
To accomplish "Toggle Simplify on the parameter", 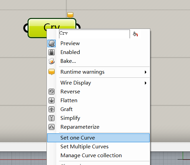I will tap(98, 118).
